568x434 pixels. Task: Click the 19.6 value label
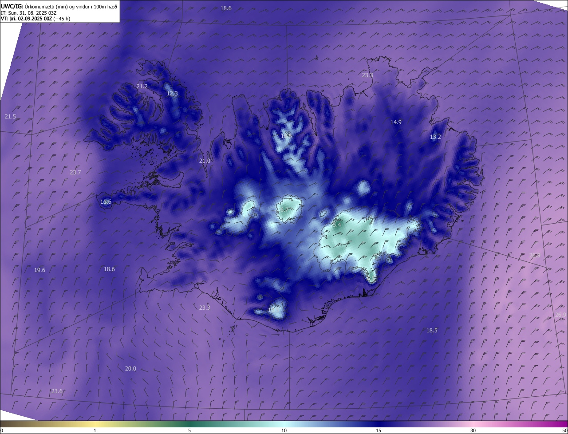tap(39, 270)
